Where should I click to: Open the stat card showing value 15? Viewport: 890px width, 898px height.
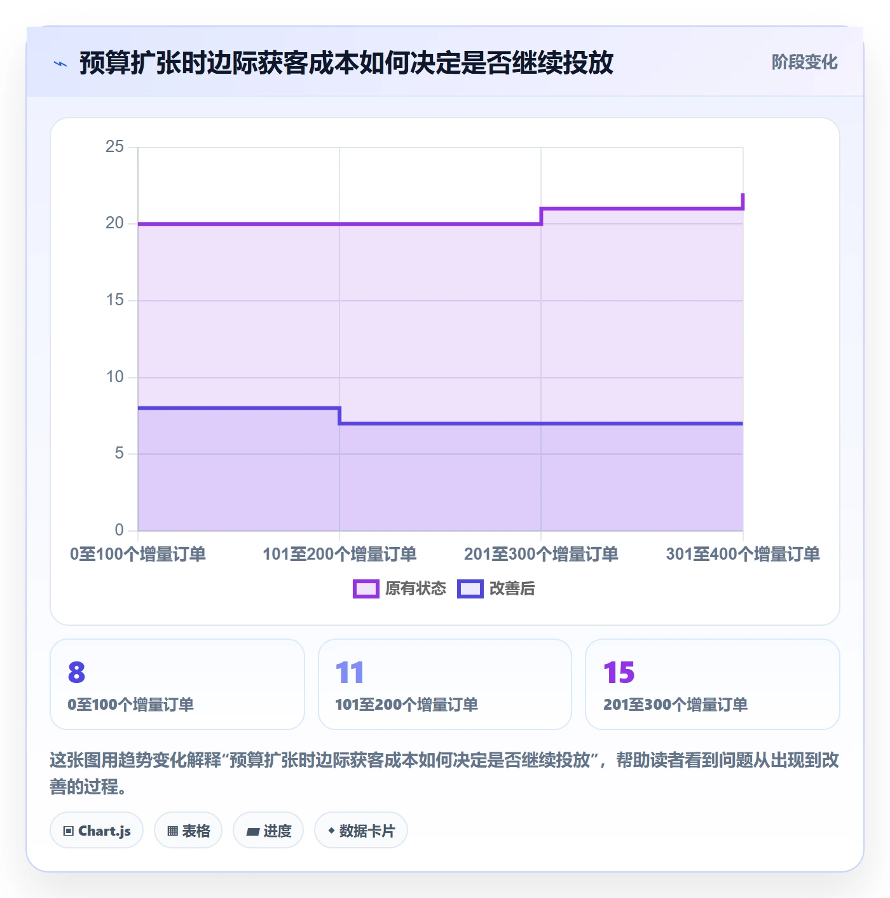713,684
